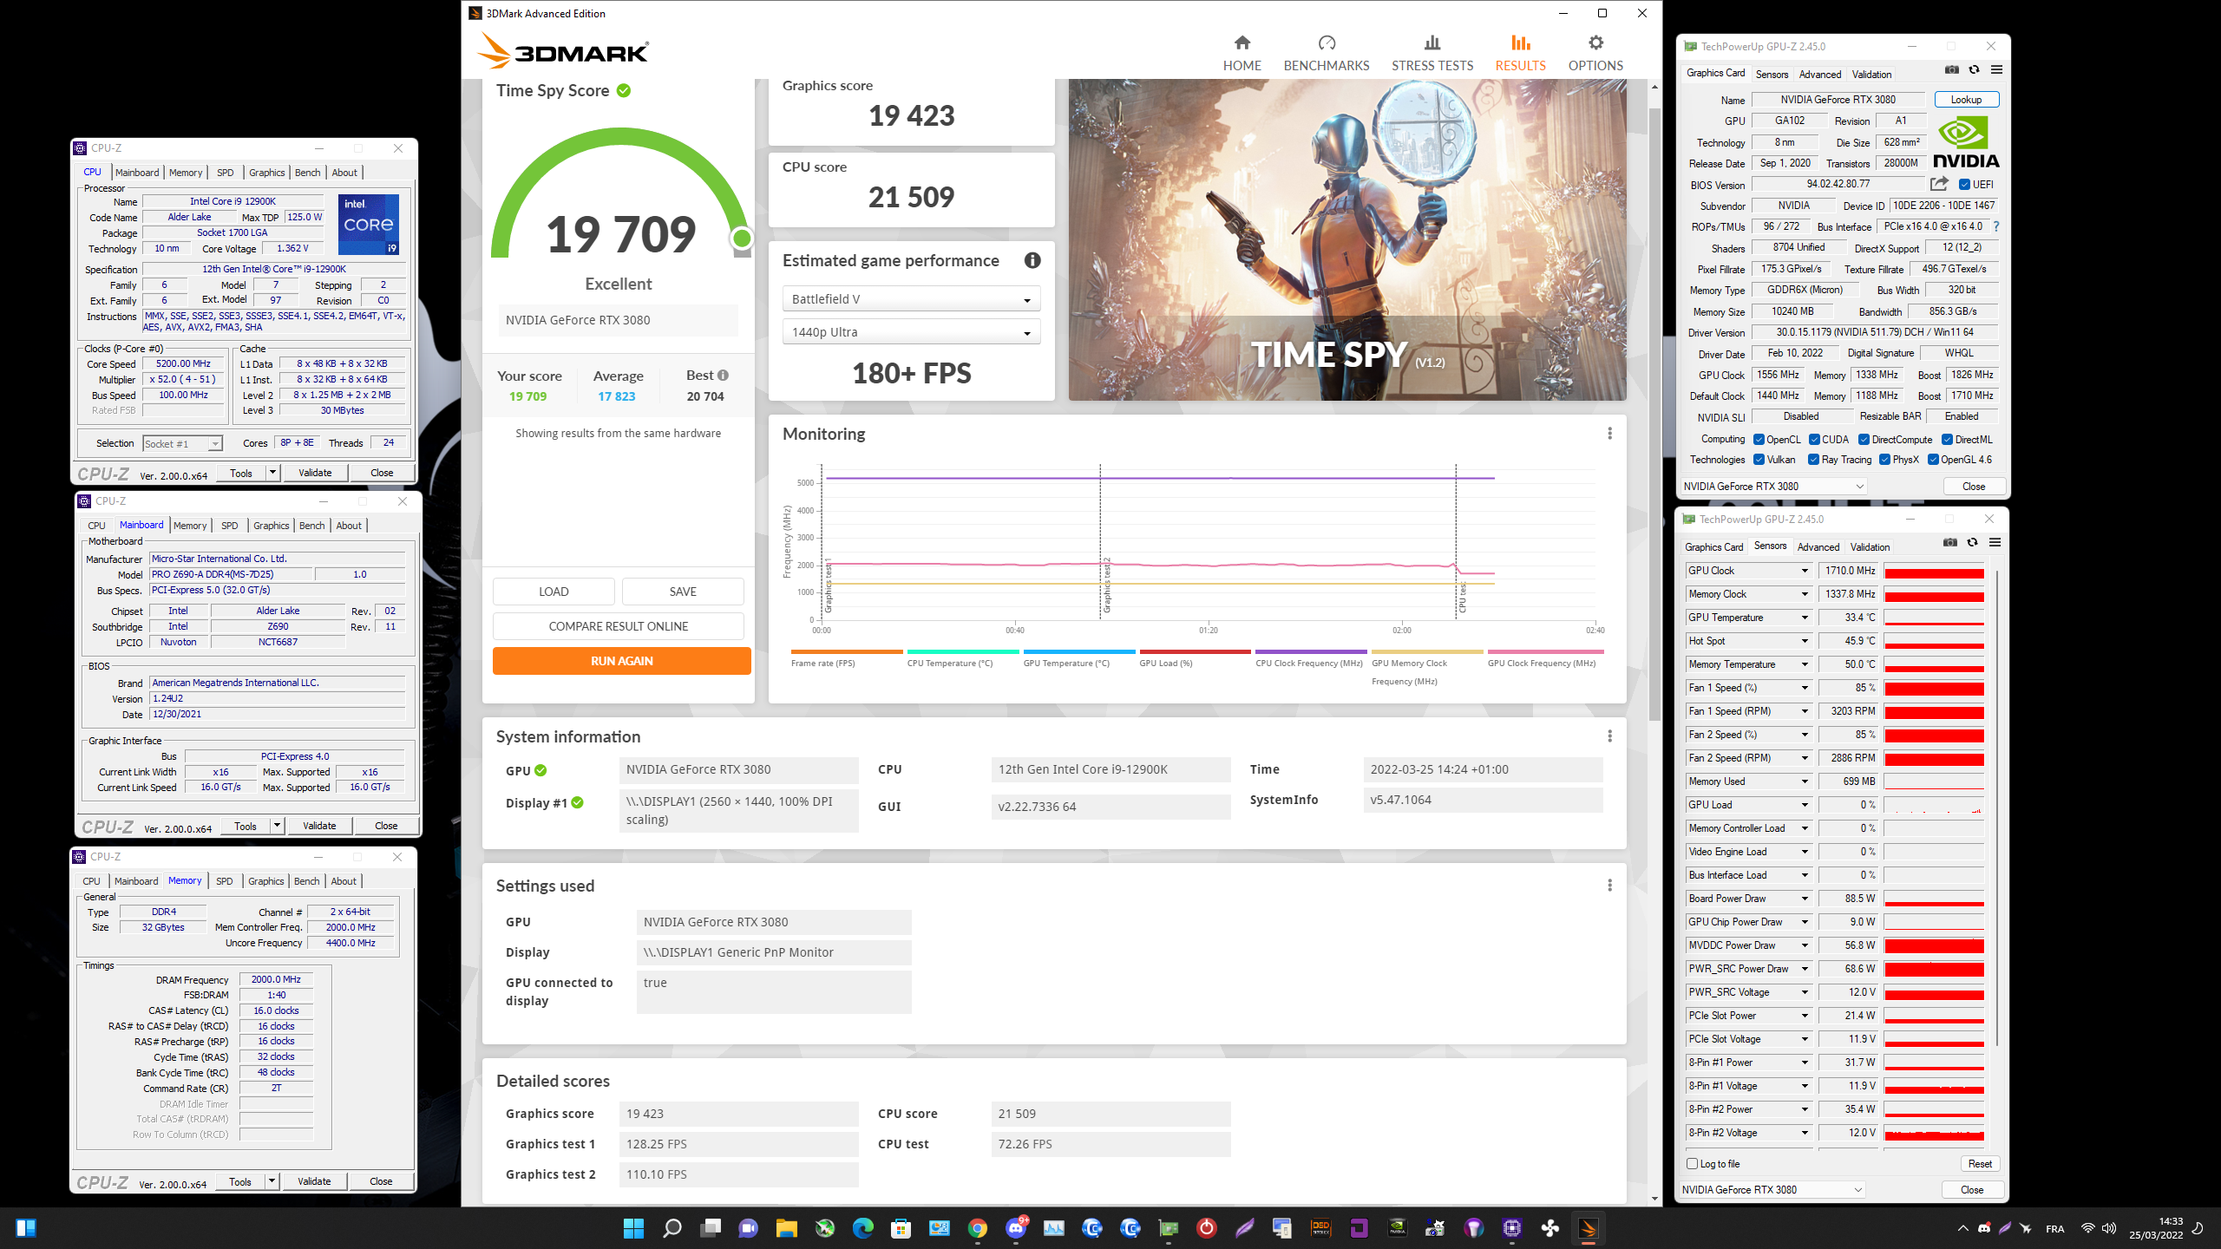The image size is (2221, 1249).
Task: Open Bench tab in top CPU-Z window
Action: click(307, 173)
